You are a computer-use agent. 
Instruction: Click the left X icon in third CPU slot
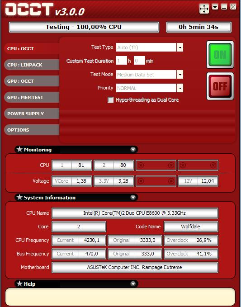[x=141, y=165]
